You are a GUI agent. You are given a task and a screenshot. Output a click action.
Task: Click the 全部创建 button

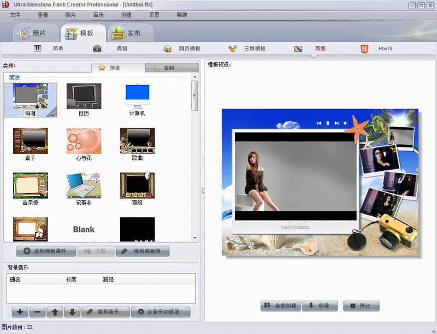click(280, 306)
